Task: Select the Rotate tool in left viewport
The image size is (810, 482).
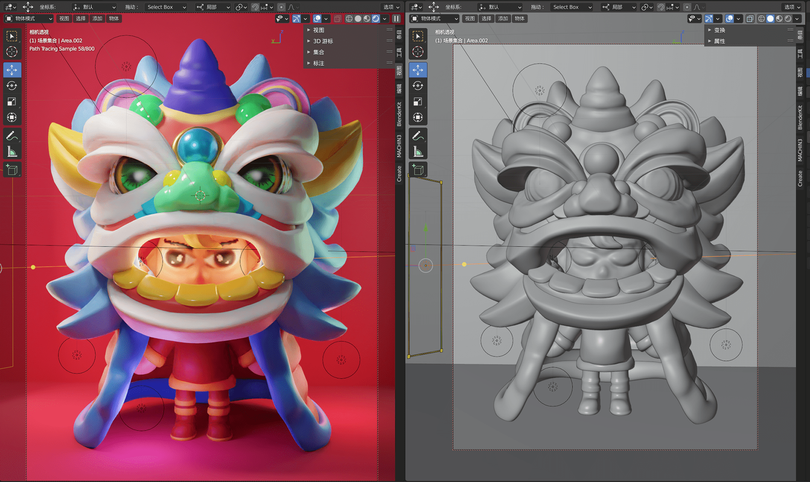Action: point(12,86)
